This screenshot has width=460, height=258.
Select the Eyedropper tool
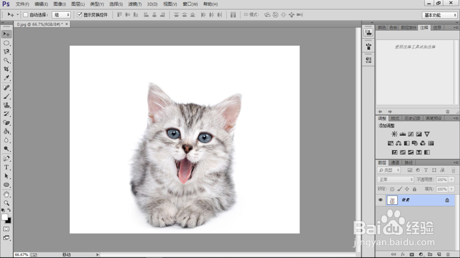(x=6, y=78)
